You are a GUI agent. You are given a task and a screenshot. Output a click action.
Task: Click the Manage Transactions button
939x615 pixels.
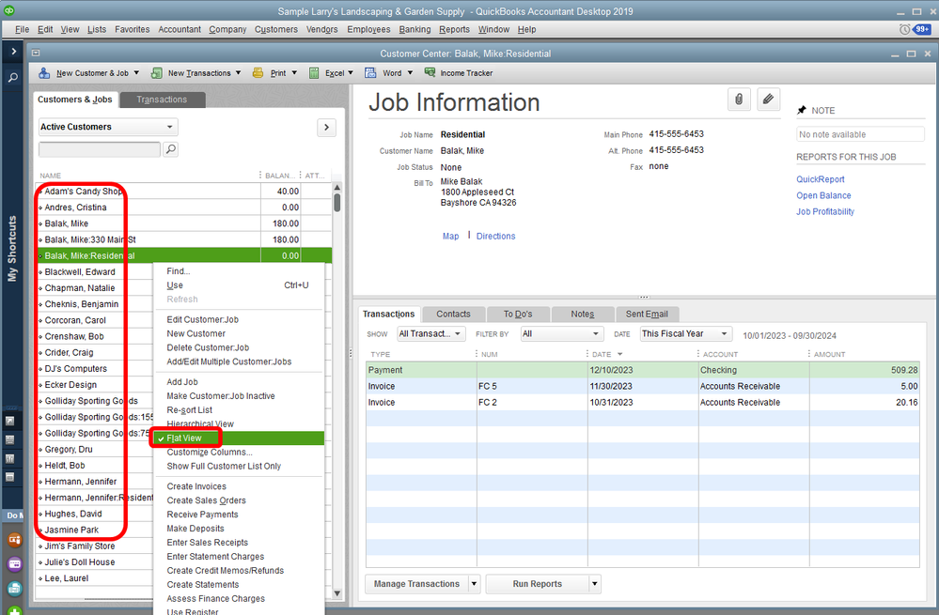pyautogui.click(x=415, y=584)
